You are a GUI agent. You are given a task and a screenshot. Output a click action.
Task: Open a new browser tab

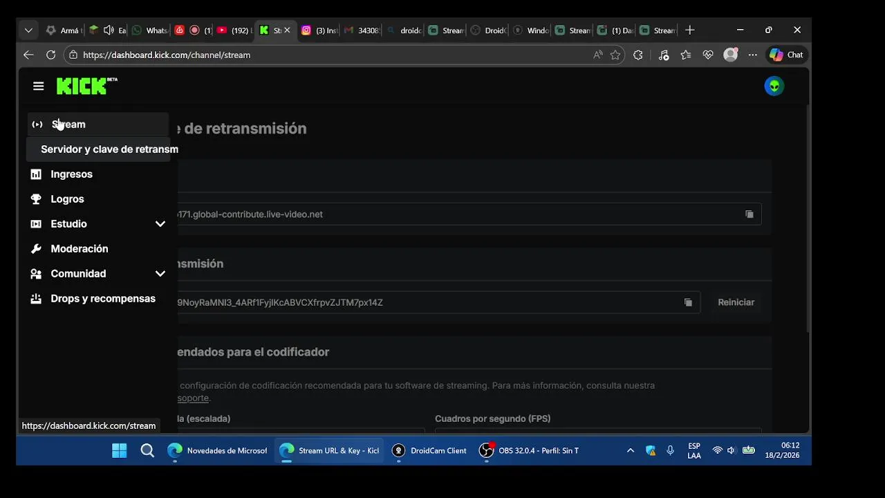689,30
